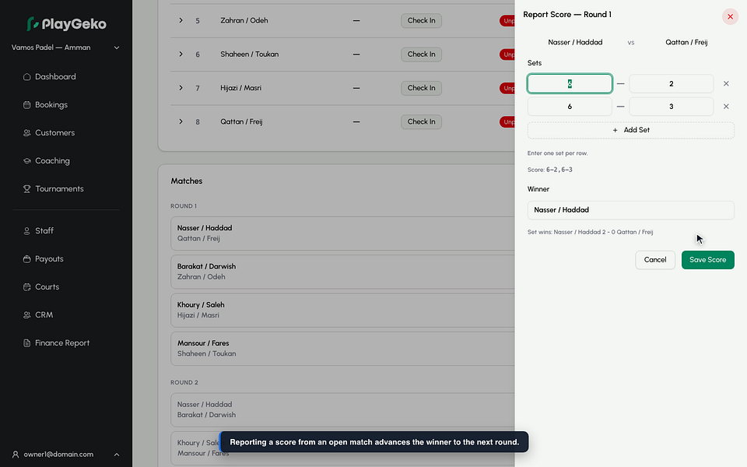Remove the first set row
The height and width of the screenshot is (467, 747).
(x=726, y=84)
